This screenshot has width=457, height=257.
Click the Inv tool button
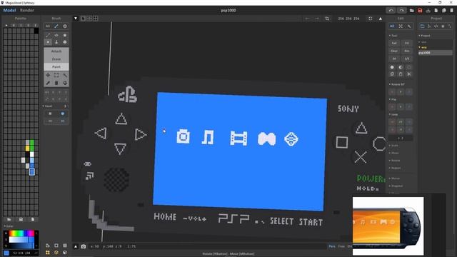(x=407, y=51)
